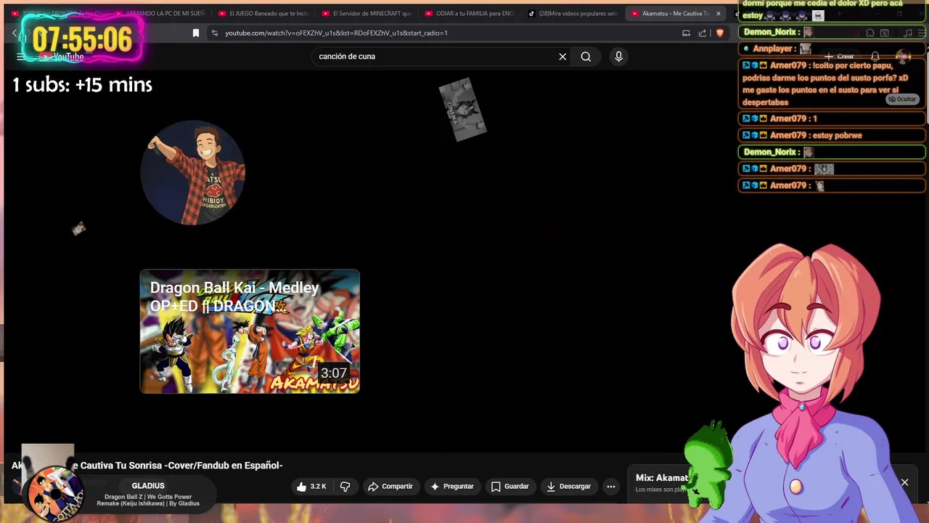Click the Preguntar button
Screen dimensions: 929x523
coord(451,487)
